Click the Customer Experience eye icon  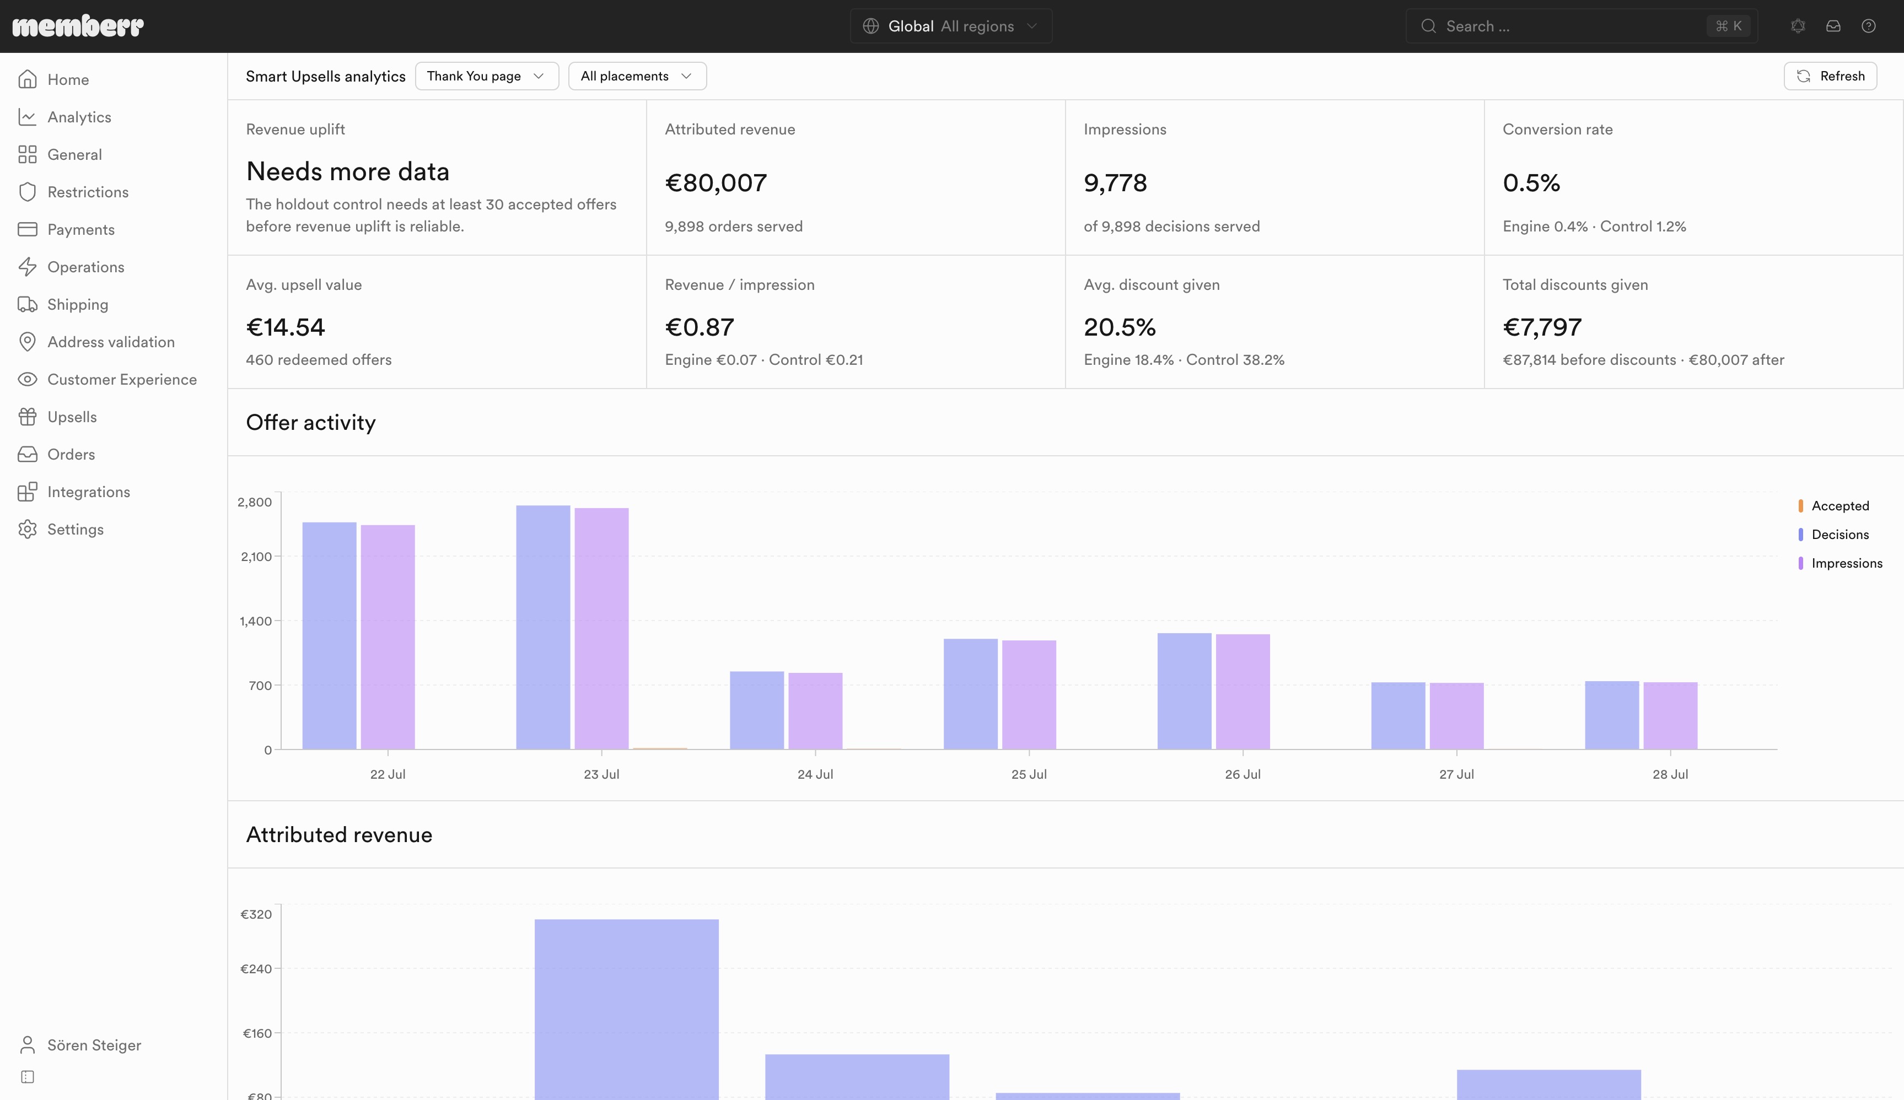(x=27, y=379)
